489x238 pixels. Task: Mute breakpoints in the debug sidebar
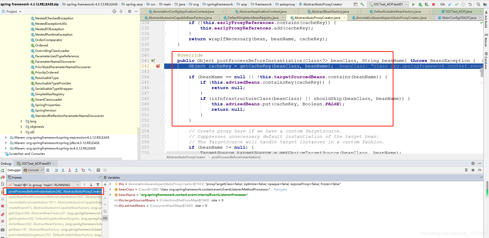pyautogui.click(x=3, y=221)
